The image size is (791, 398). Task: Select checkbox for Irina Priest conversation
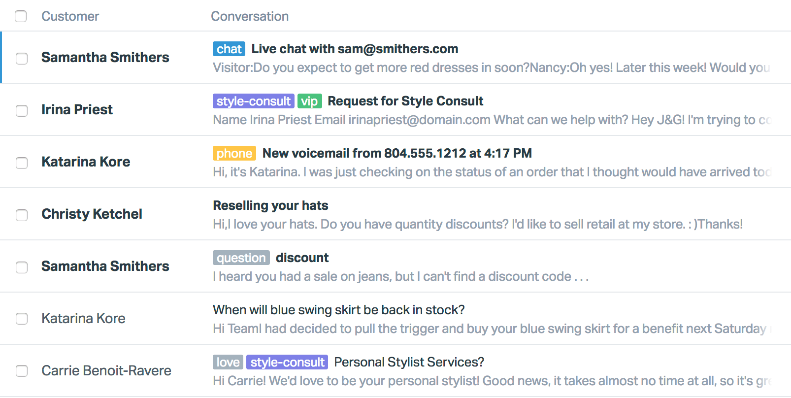[22, 110]
